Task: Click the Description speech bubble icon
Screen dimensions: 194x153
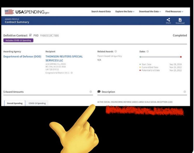Action: [x=99, y=92]
